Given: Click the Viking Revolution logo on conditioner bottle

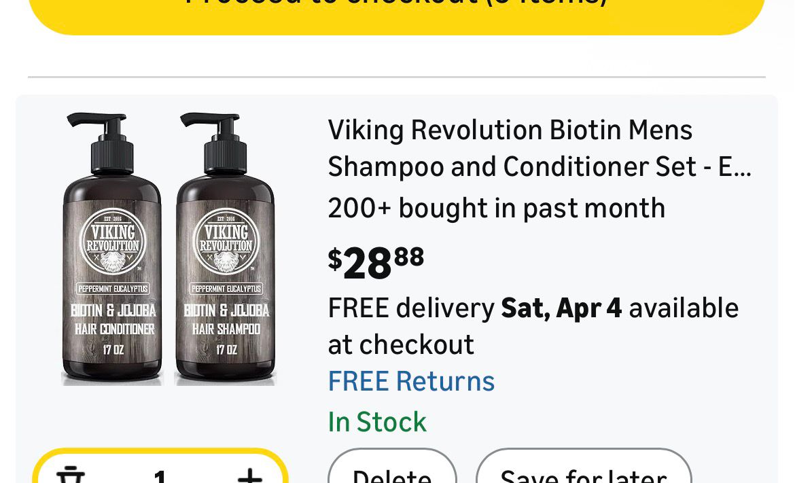Looking at the screenshot, I should [x=113, y=240].
